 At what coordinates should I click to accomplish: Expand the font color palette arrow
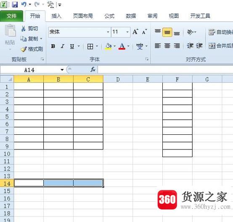tap(128, 46)
